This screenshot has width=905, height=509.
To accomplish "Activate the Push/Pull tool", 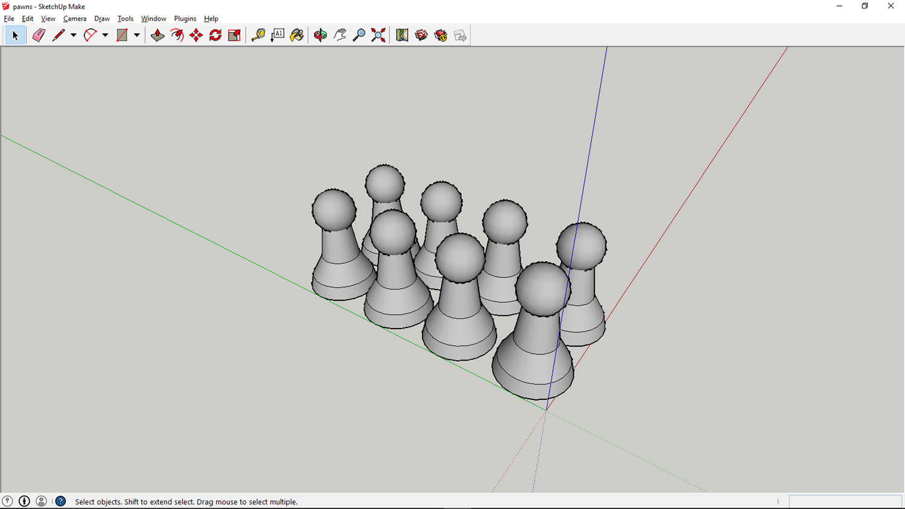I will point(157,35).
